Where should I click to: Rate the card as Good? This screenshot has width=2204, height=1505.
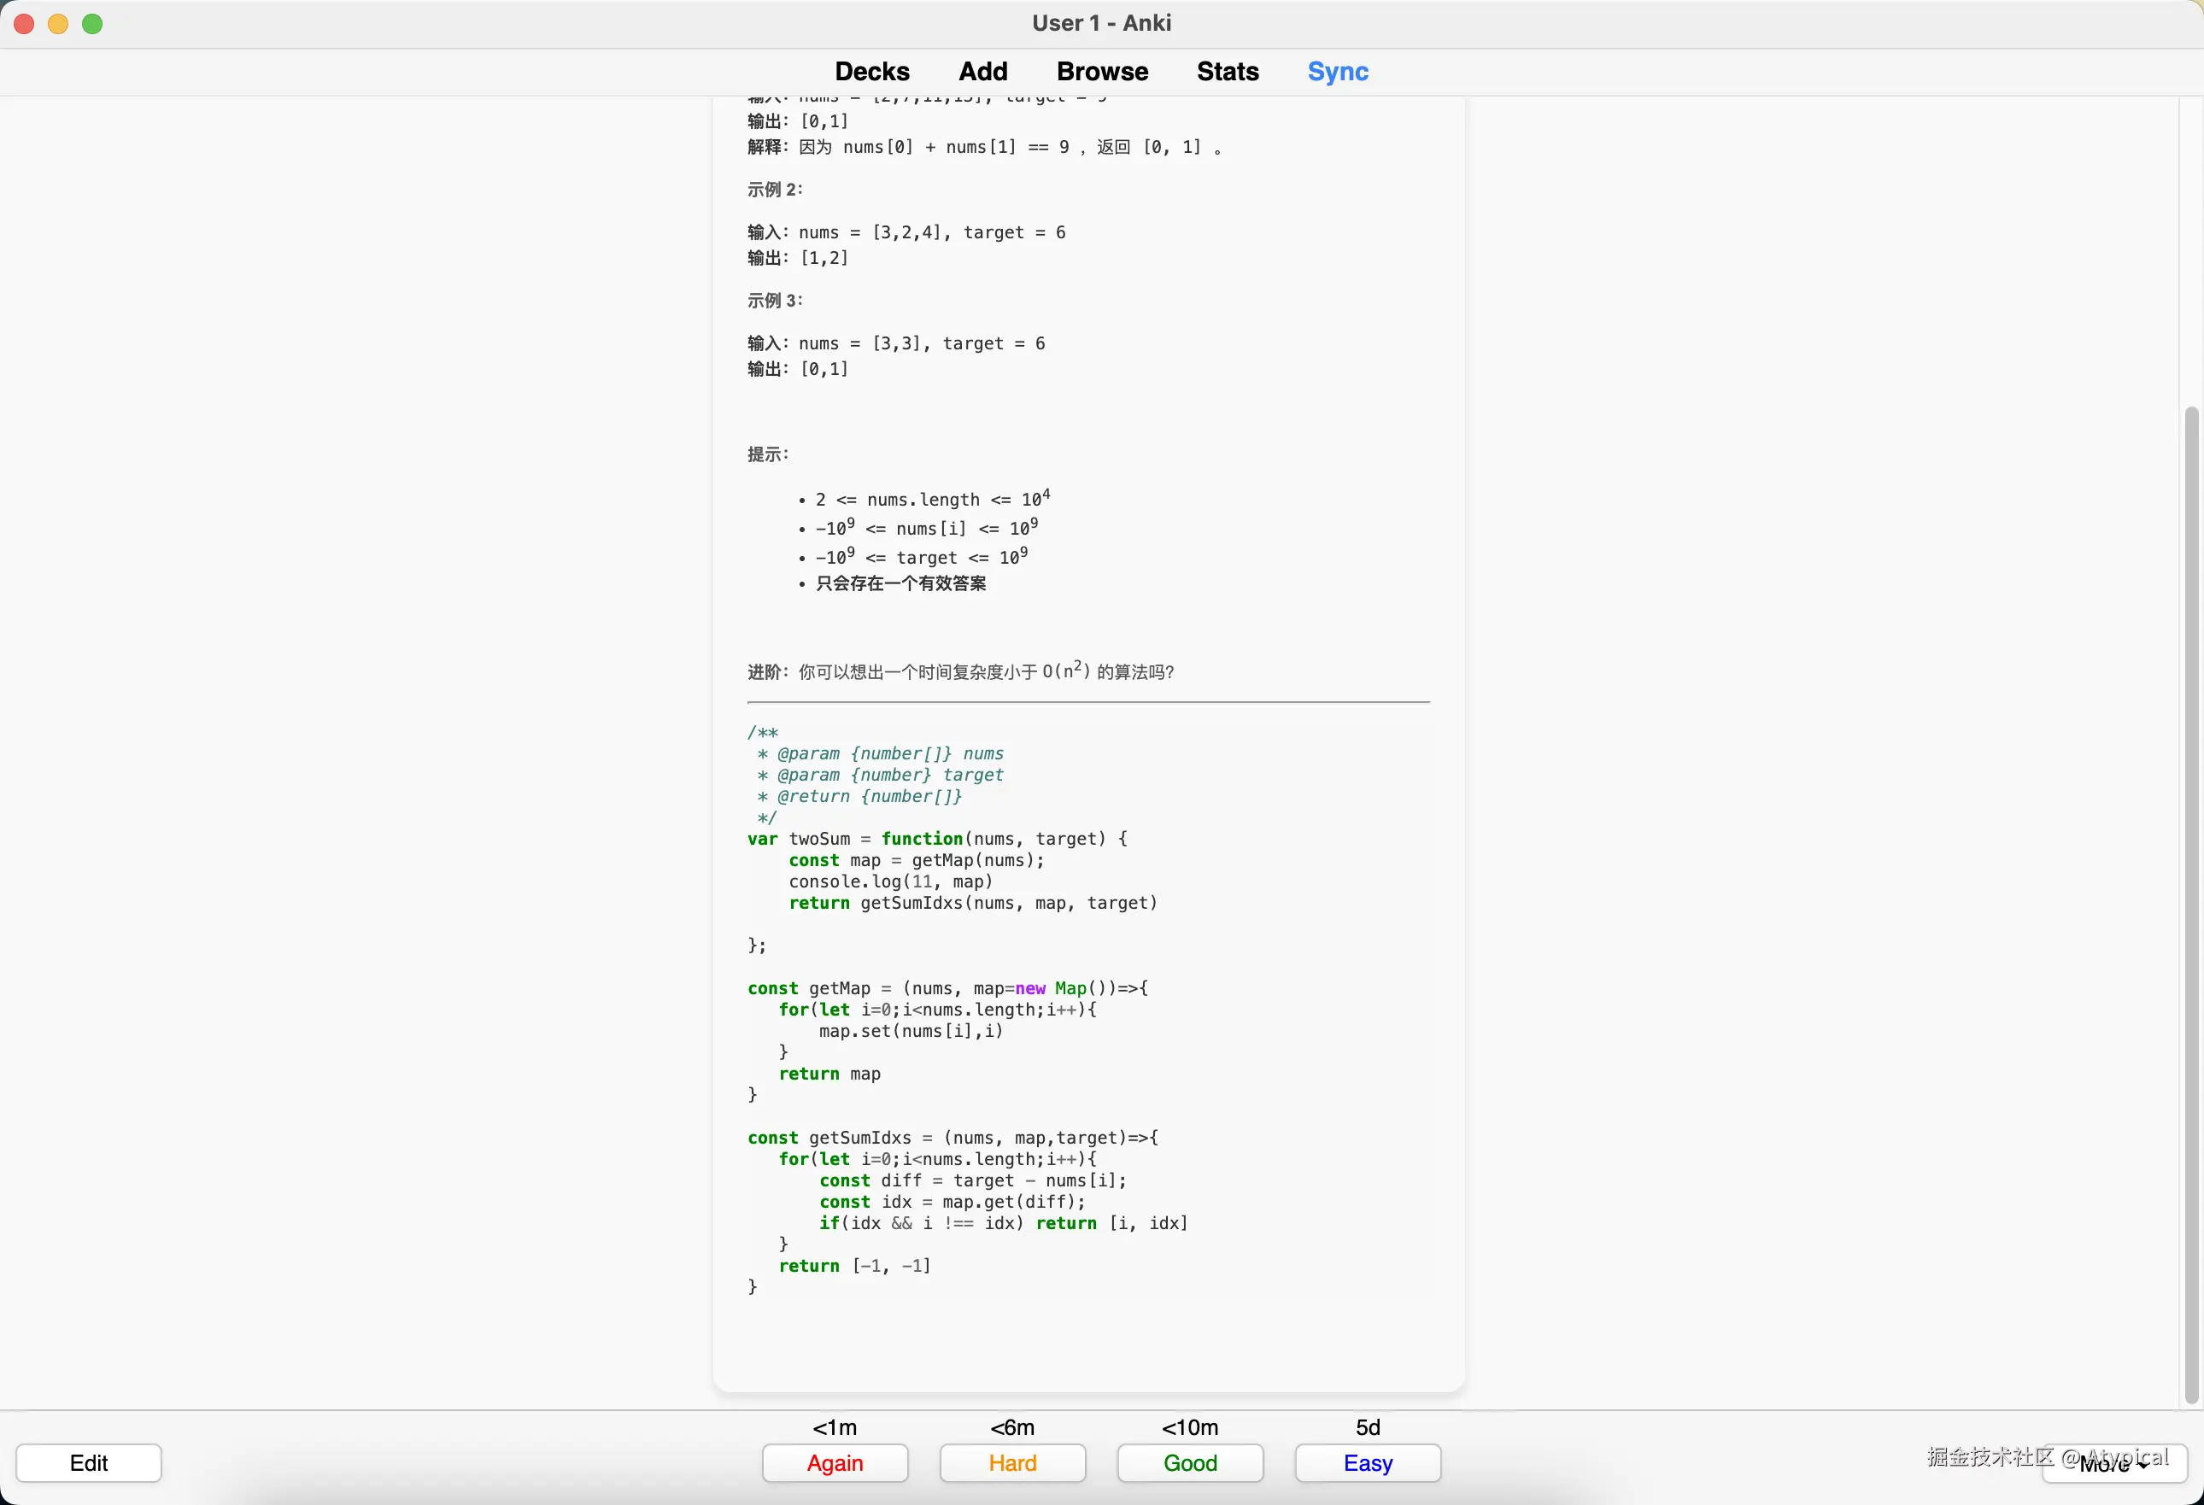point(1189,1462)
